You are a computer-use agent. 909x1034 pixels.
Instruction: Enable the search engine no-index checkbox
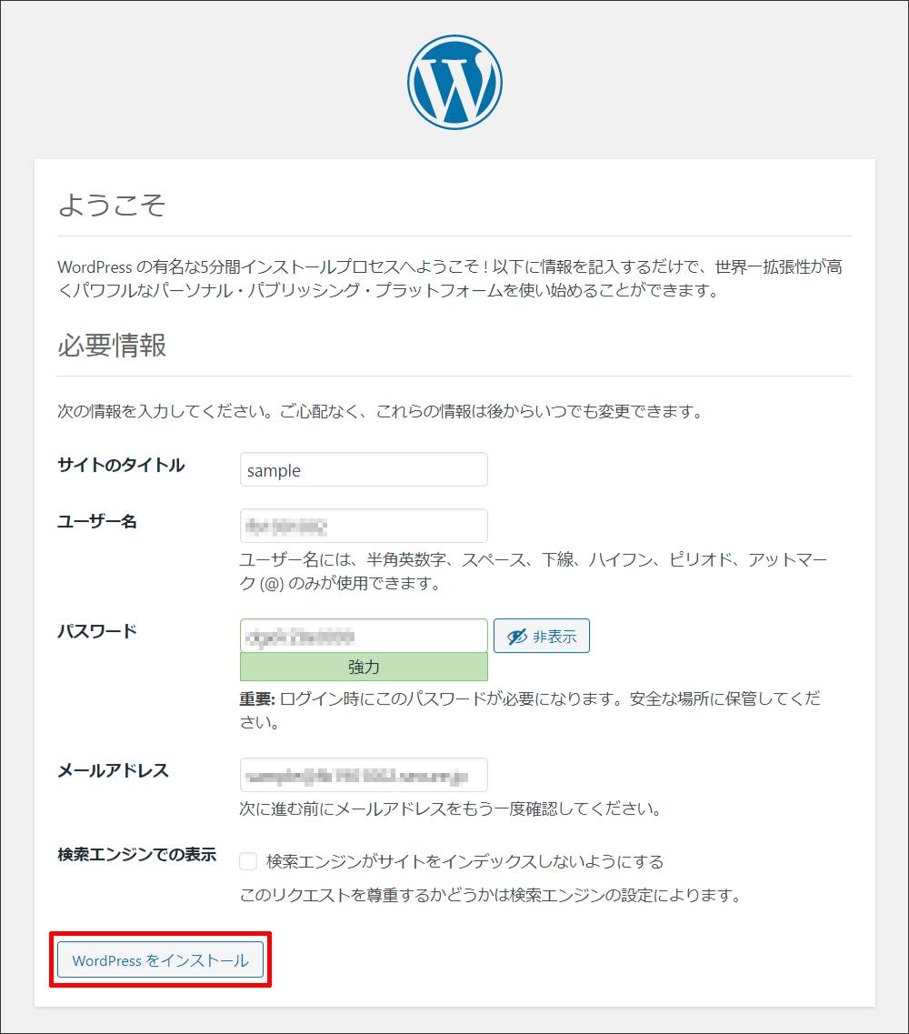point(248,861)
